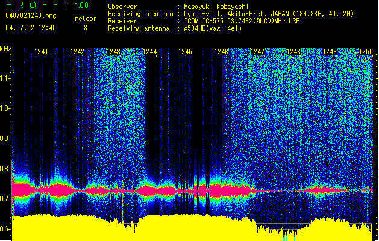Click the 1250 time marker
379x241 pixels.
pyautogui.click(x=366, y=52)
